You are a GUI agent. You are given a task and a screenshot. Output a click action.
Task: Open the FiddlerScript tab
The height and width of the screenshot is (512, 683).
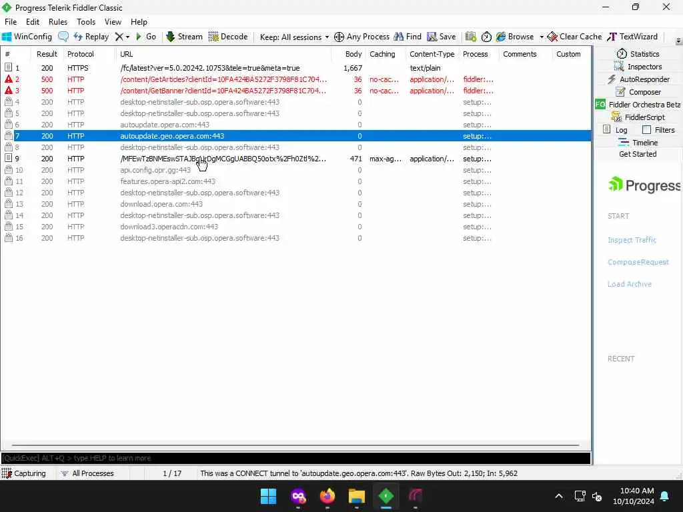[638, 117]
